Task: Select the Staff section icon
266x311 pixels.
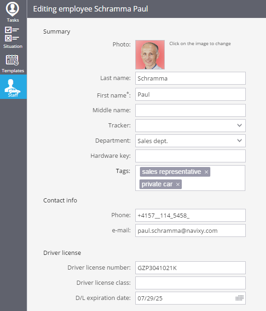Action: [x=13, y=87]
